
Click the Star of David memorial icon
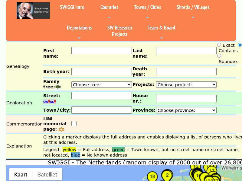(61, 129)
